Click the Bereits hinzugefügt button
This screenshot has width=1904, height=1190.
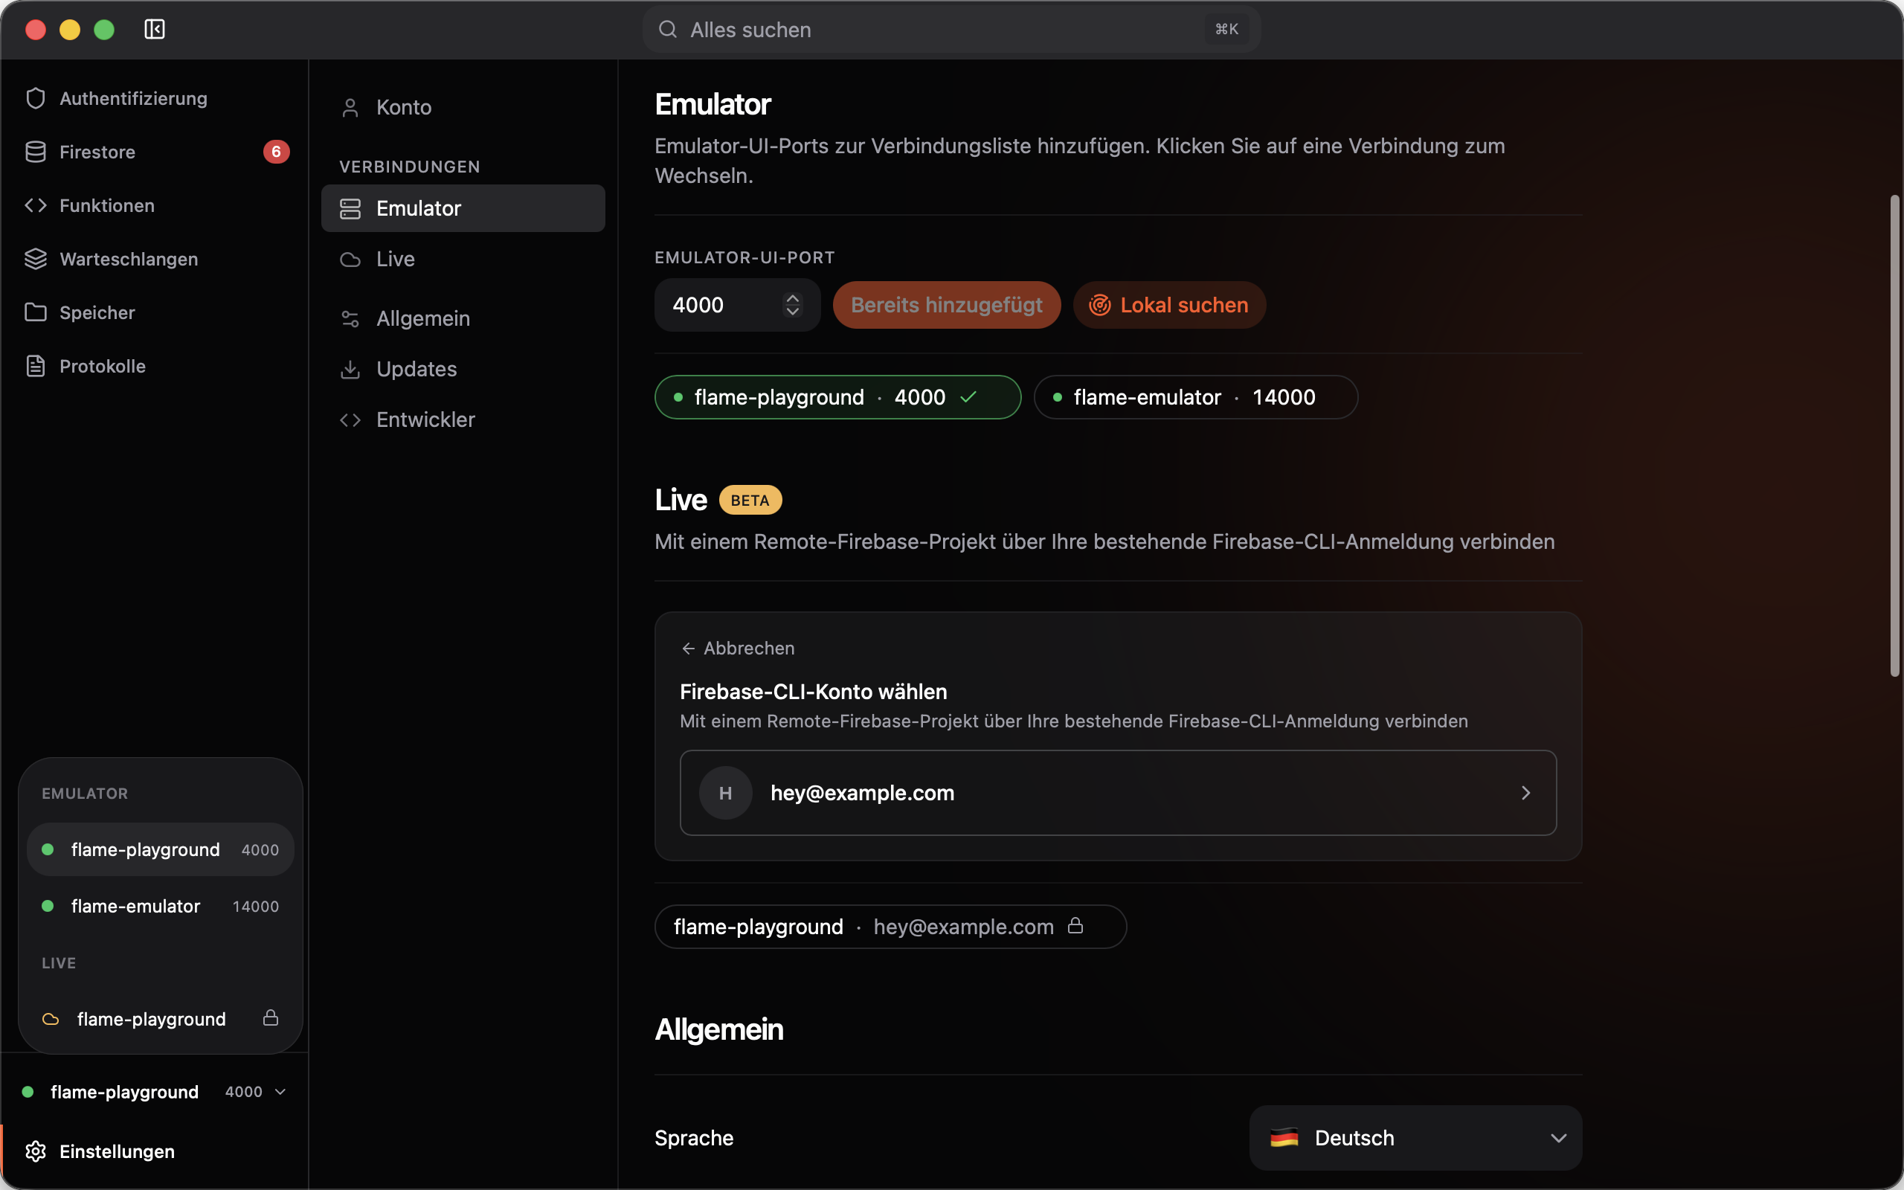[x=947, y=306]
